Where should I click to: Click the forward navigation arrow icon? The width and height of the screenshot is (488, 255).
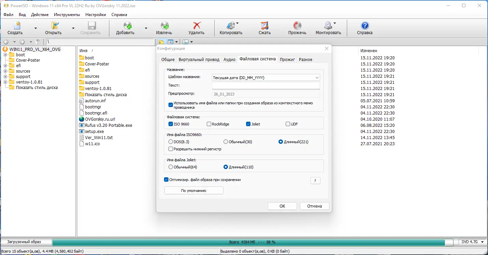22,42
